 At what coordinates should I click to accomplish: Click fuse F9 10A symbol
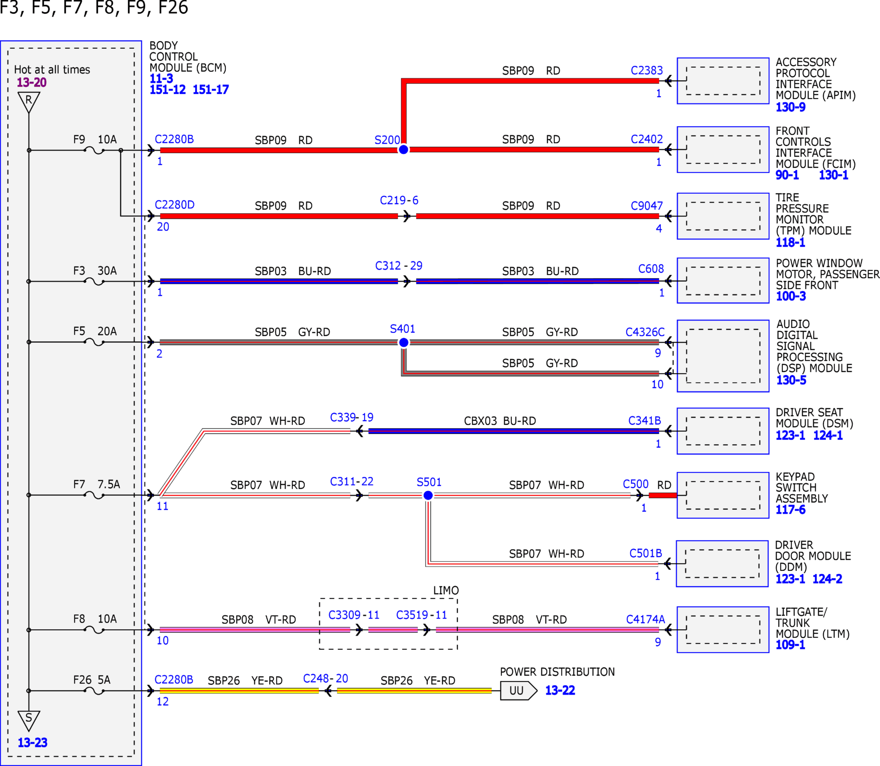(94, 150)
